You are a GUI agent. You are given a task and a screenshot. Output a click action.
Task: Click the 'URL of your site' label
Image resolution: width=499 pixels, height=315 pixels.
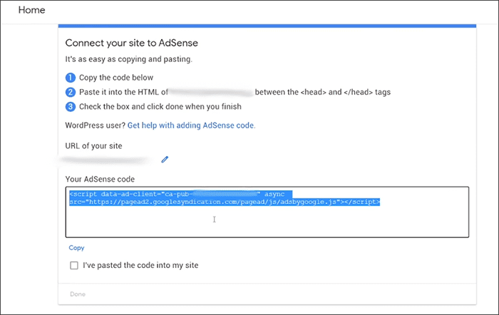pyautogui.click(x=92, y=145)
